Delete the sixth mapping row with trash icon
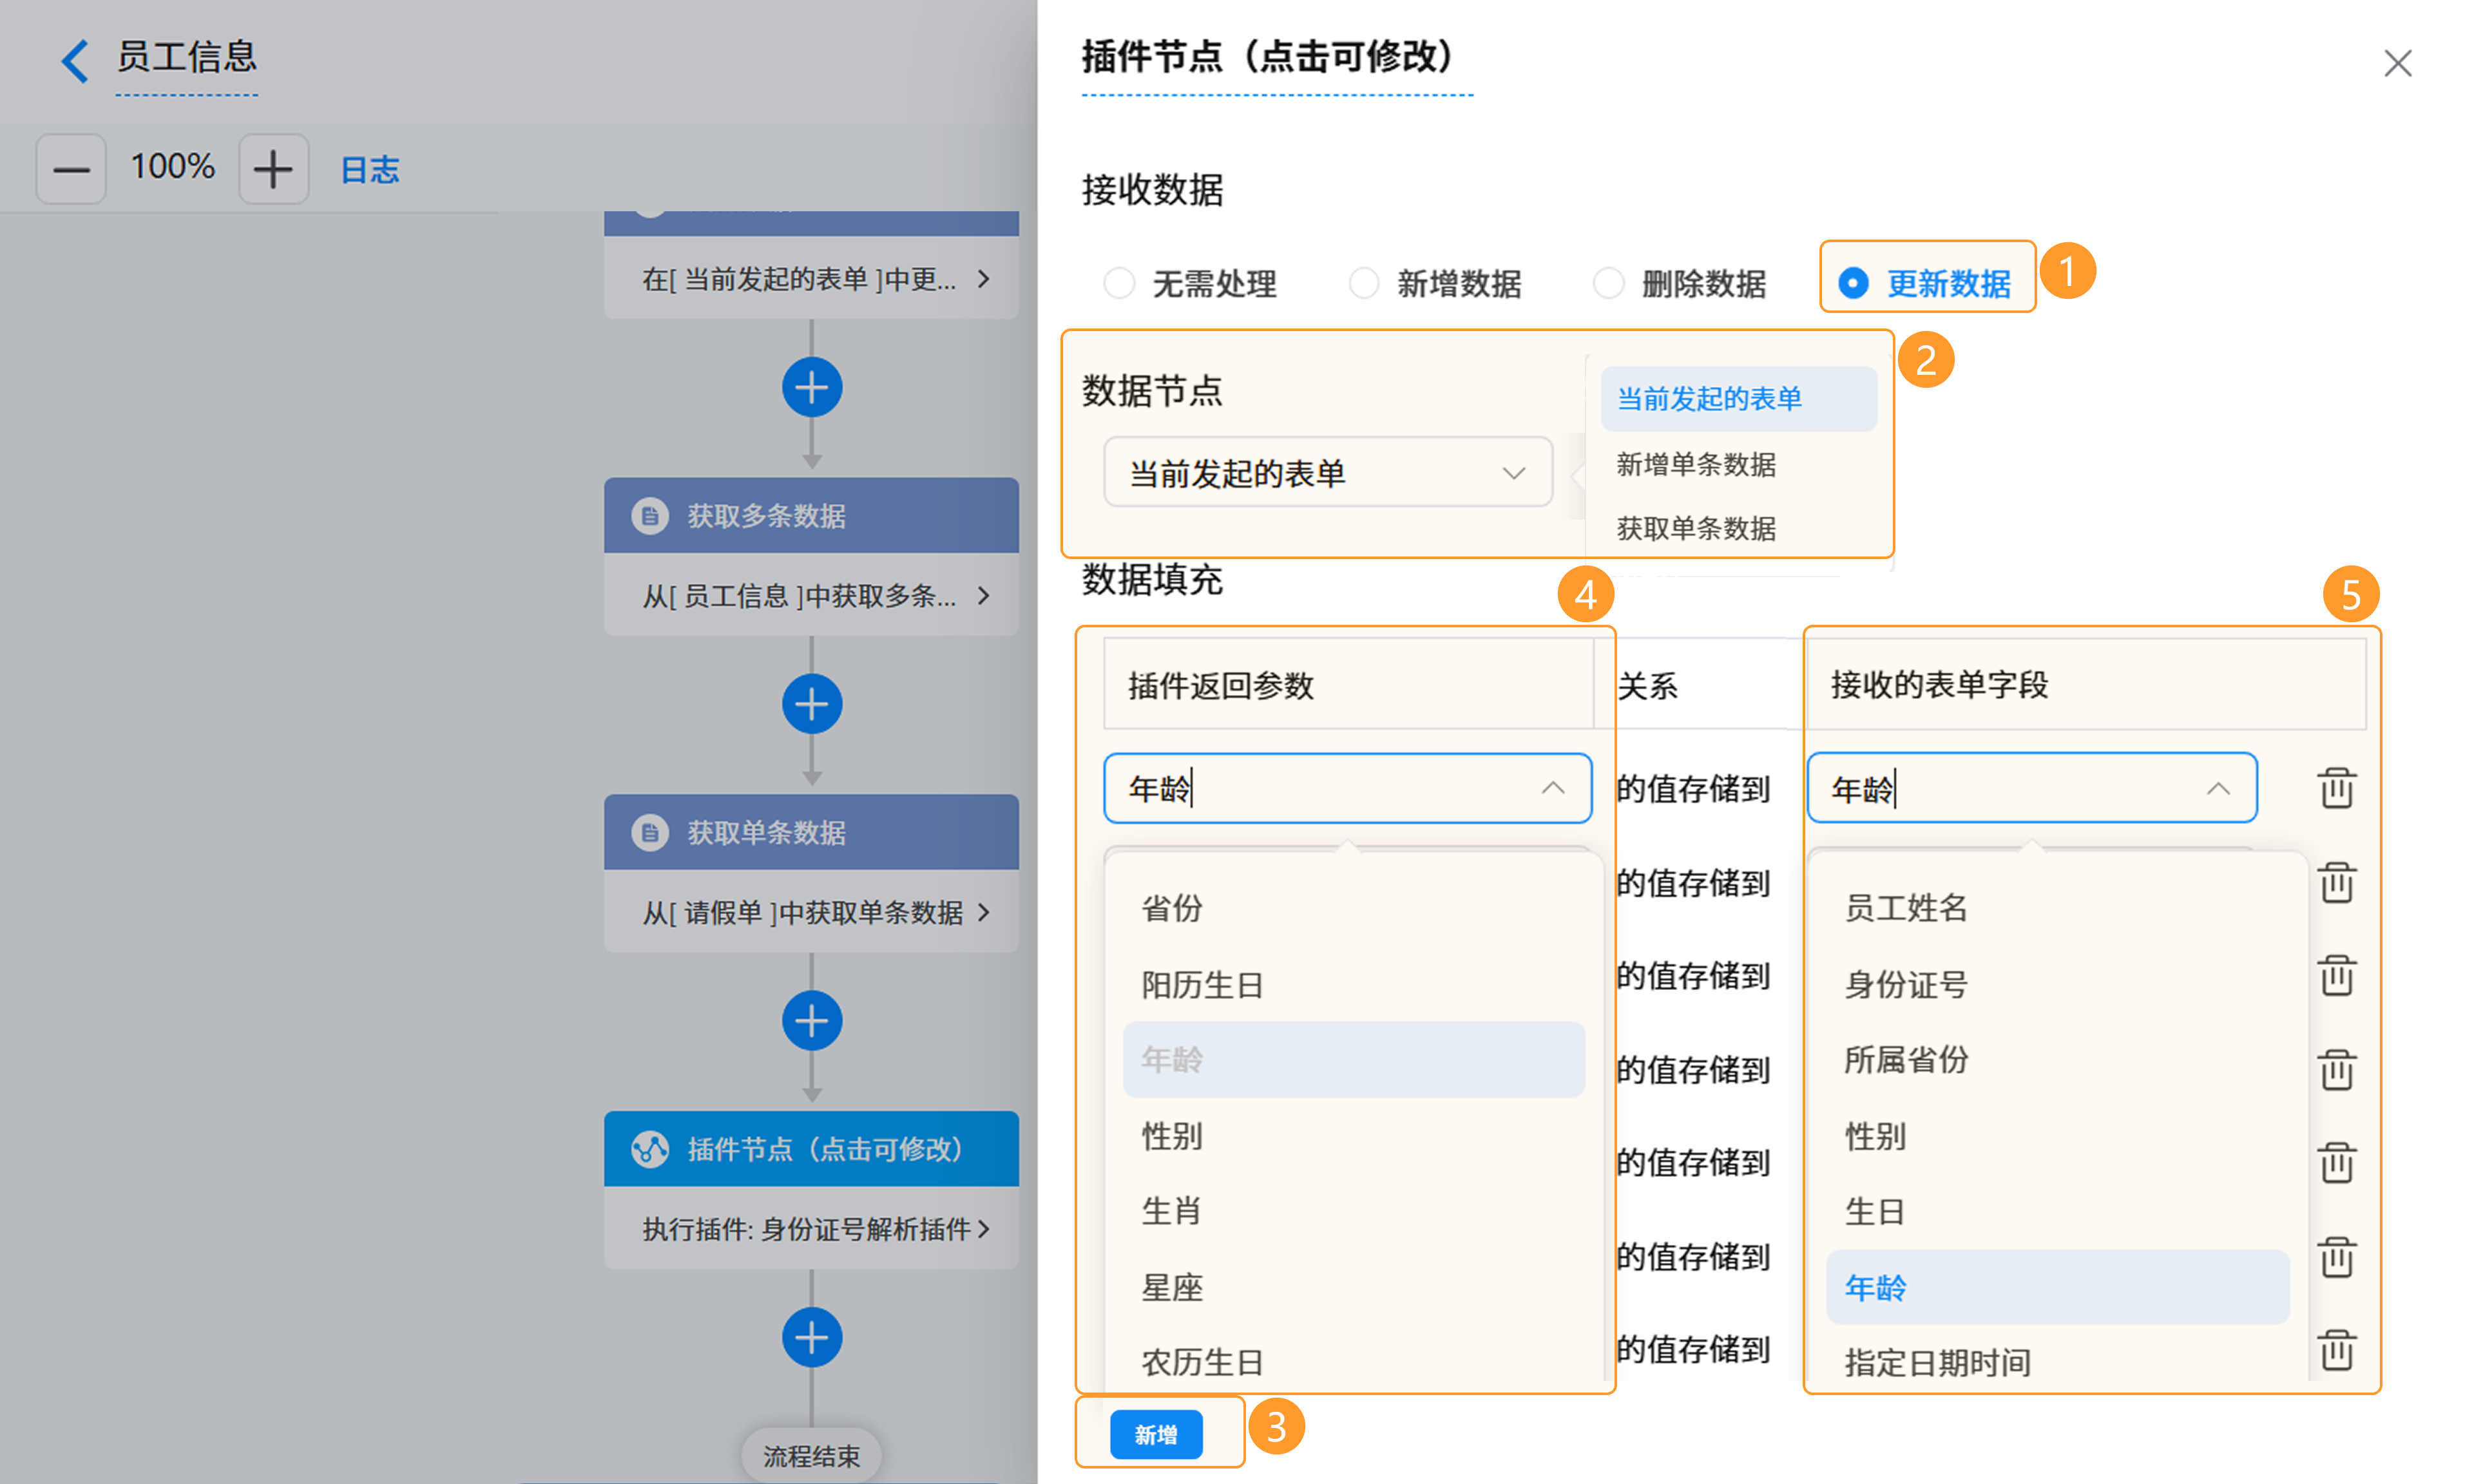Image resolution: width=2474 pixels, height=1484 pixels. pos(2336,1257)
